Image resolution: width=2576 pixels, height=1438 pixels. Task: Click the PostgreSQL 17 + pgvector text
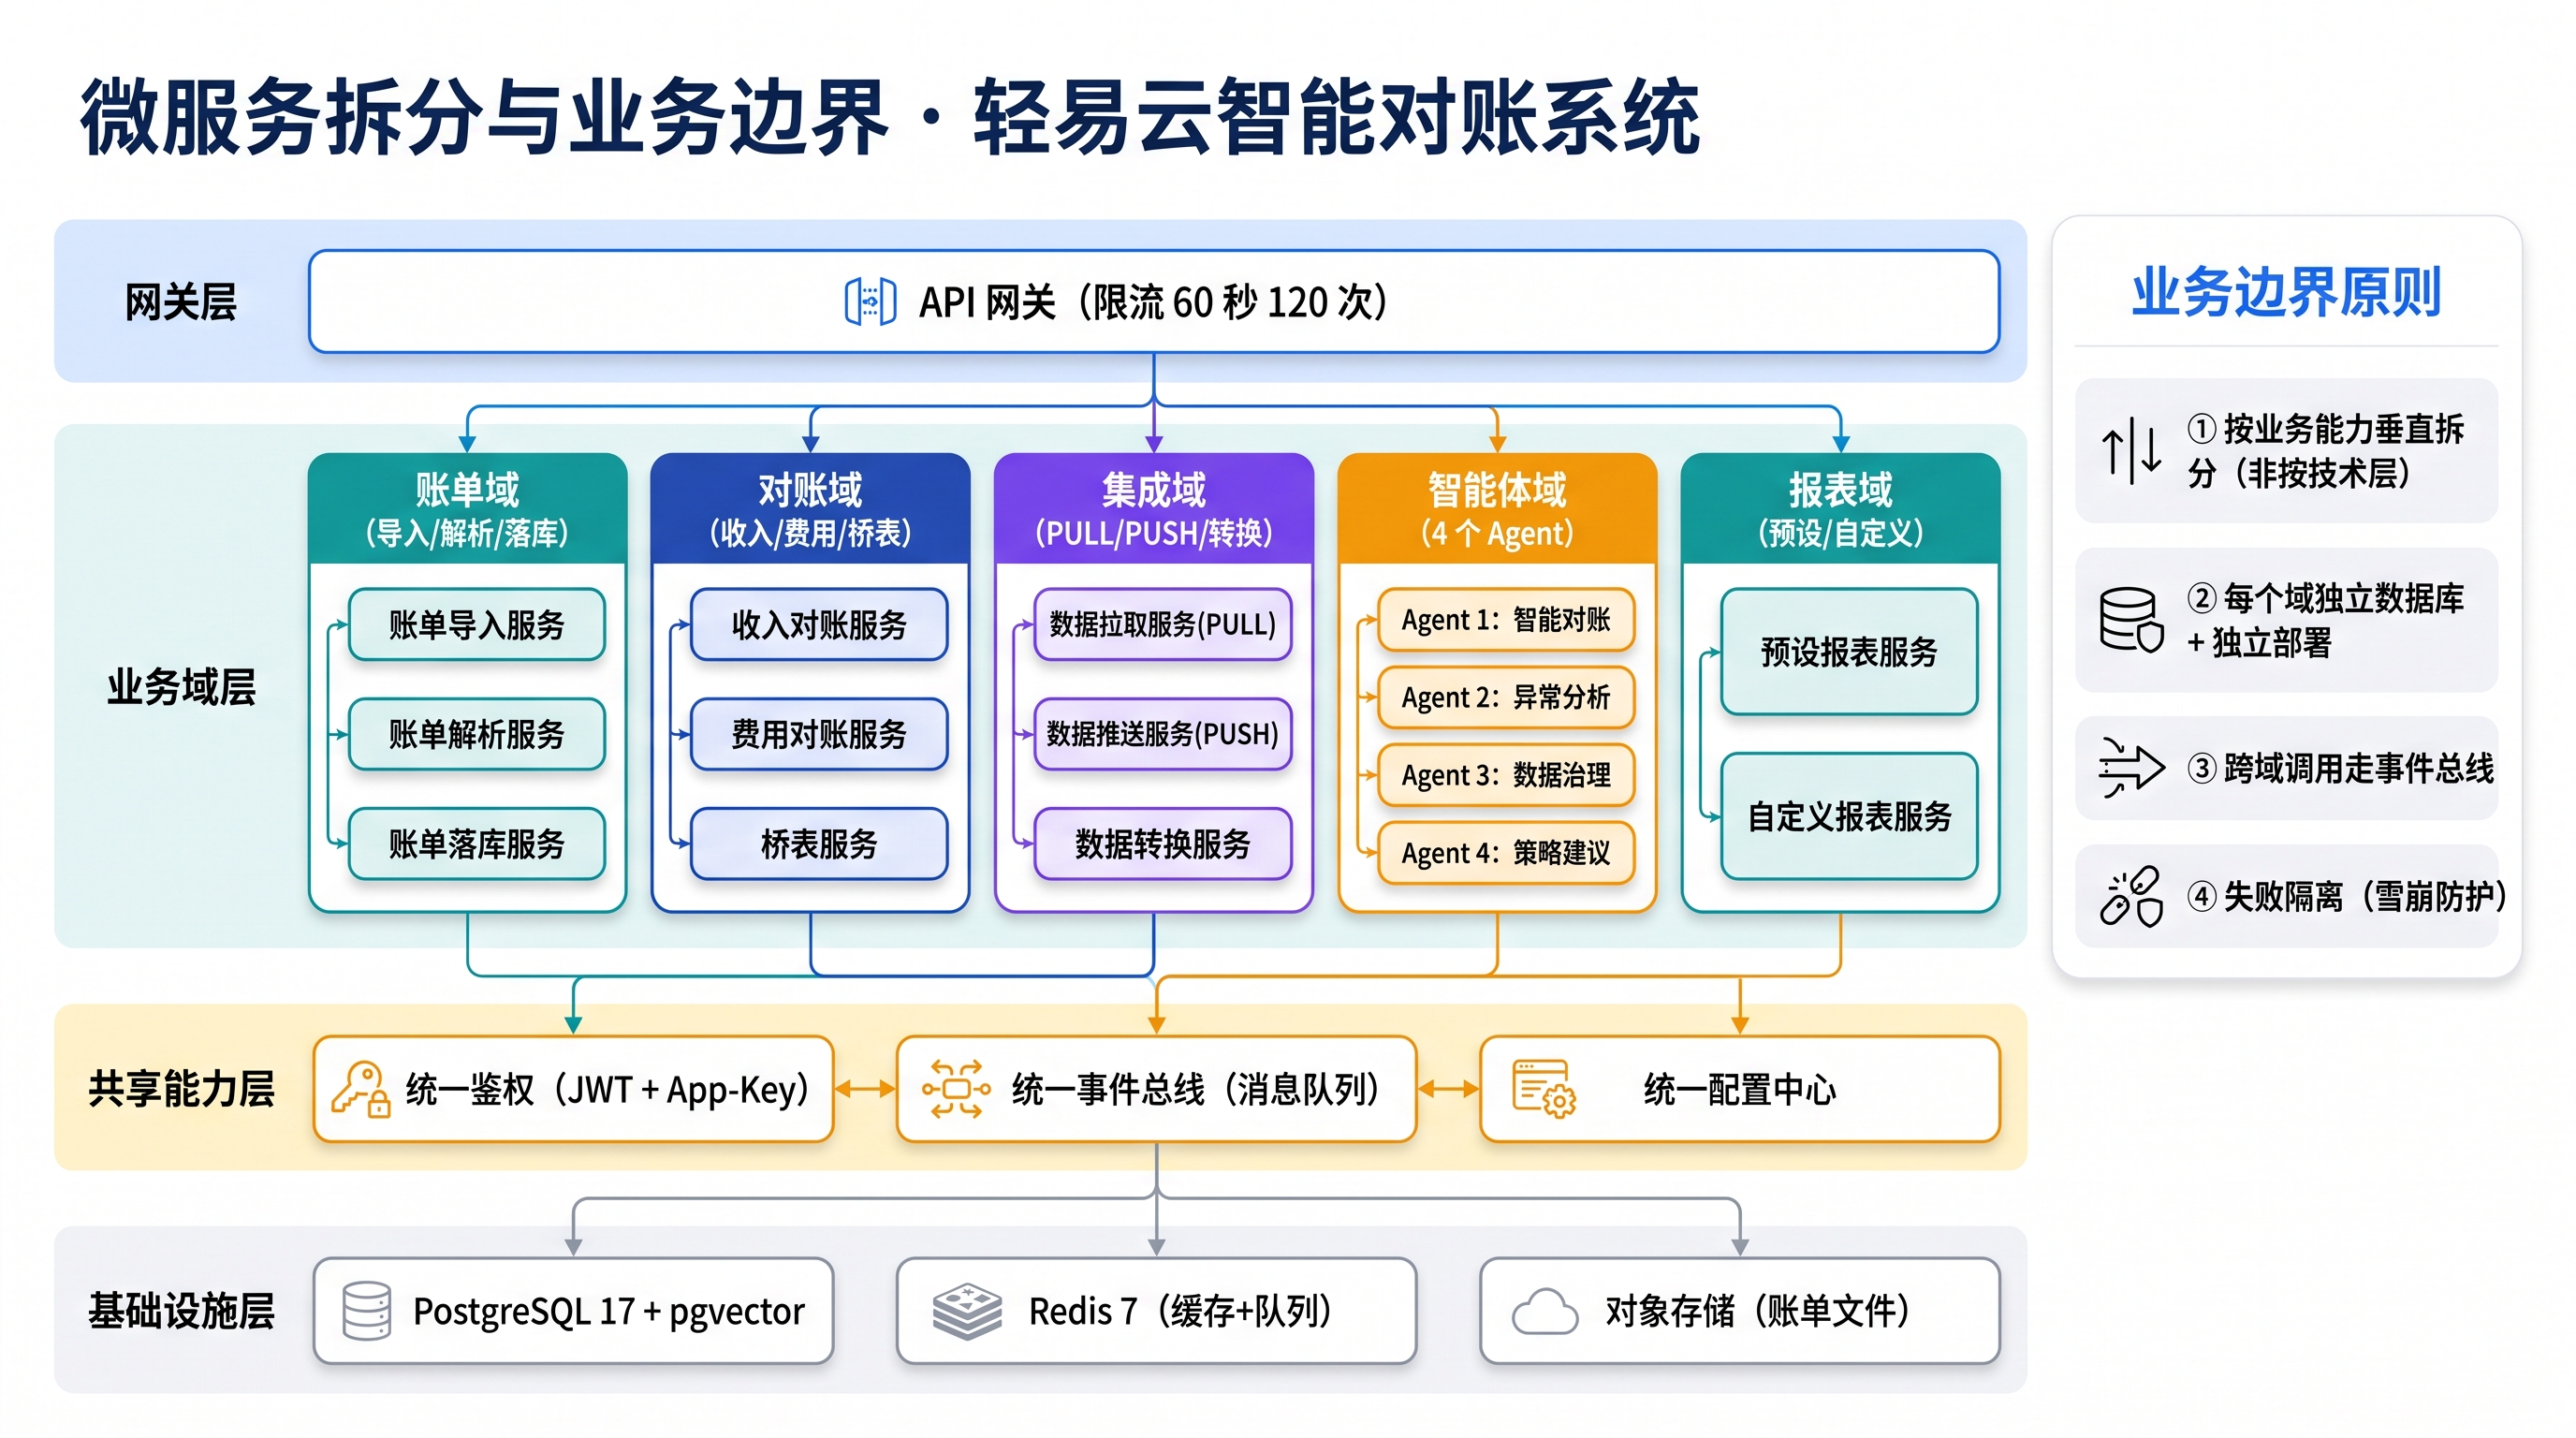[609, 1311]
